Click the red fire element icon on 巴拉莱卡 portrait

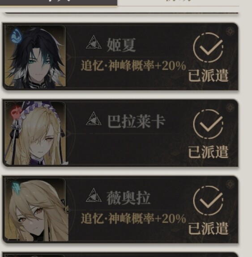(x=16, y=112)
